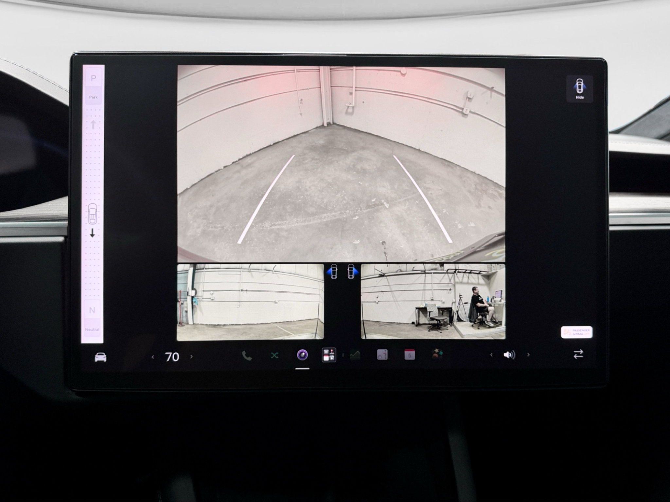Tap the swap displays arrows icon

pyautogui.click(x=578, y=354)
